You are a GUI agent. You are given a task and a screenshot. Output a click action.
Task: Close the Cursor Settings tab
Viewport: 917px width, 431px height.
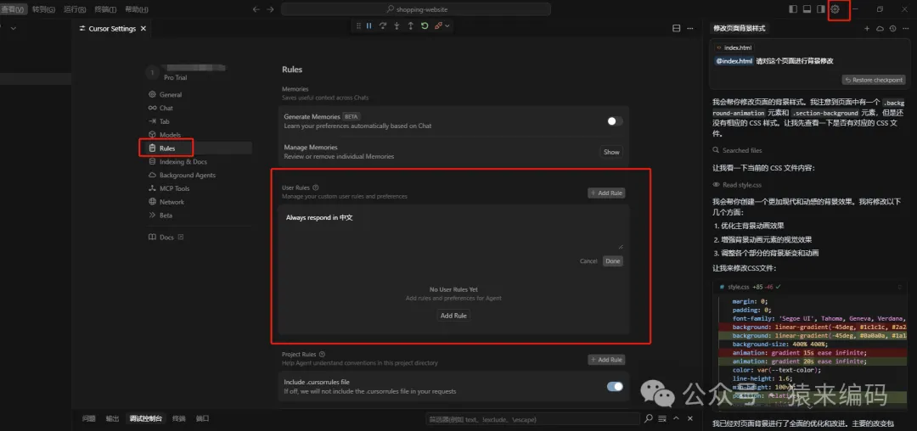pos(143,28)
